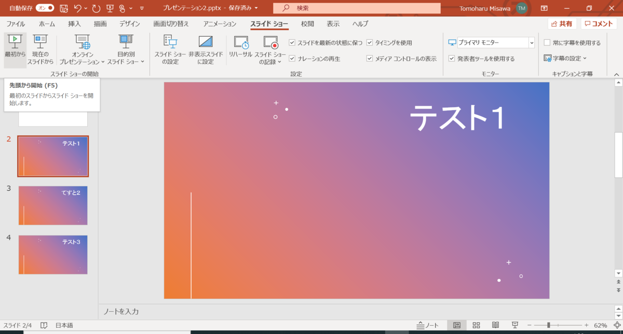623x334 pixels.
Task: Click the 62% zoom level
Action: tap(600, 326)
